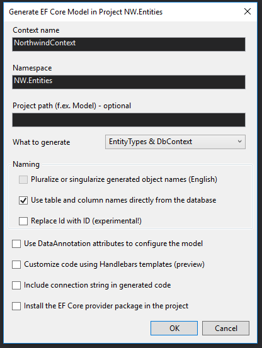Screen dimensions: 262x348
Task: Confirm the dialog with the OK button
Action: tap(174, 328)
